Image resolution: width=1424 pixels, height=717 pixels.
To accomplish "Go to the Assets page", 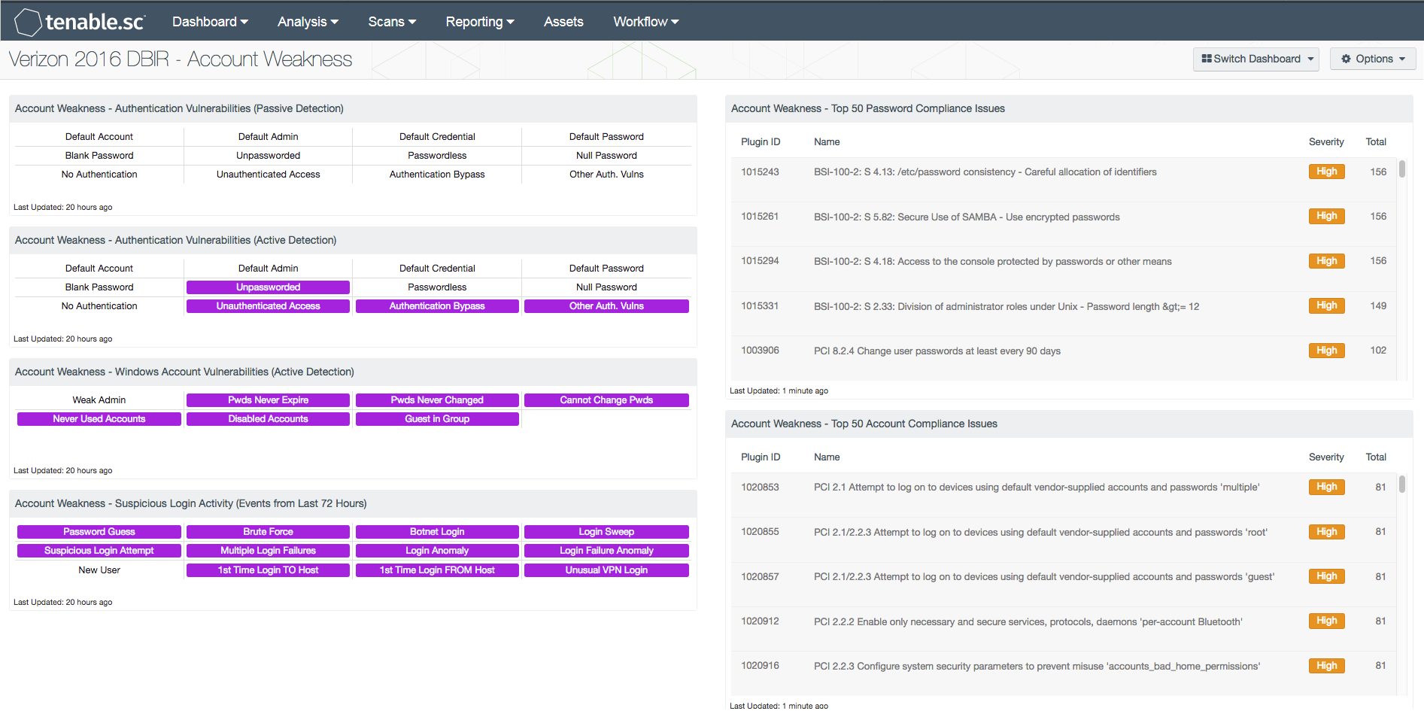I will pos(563,22).
